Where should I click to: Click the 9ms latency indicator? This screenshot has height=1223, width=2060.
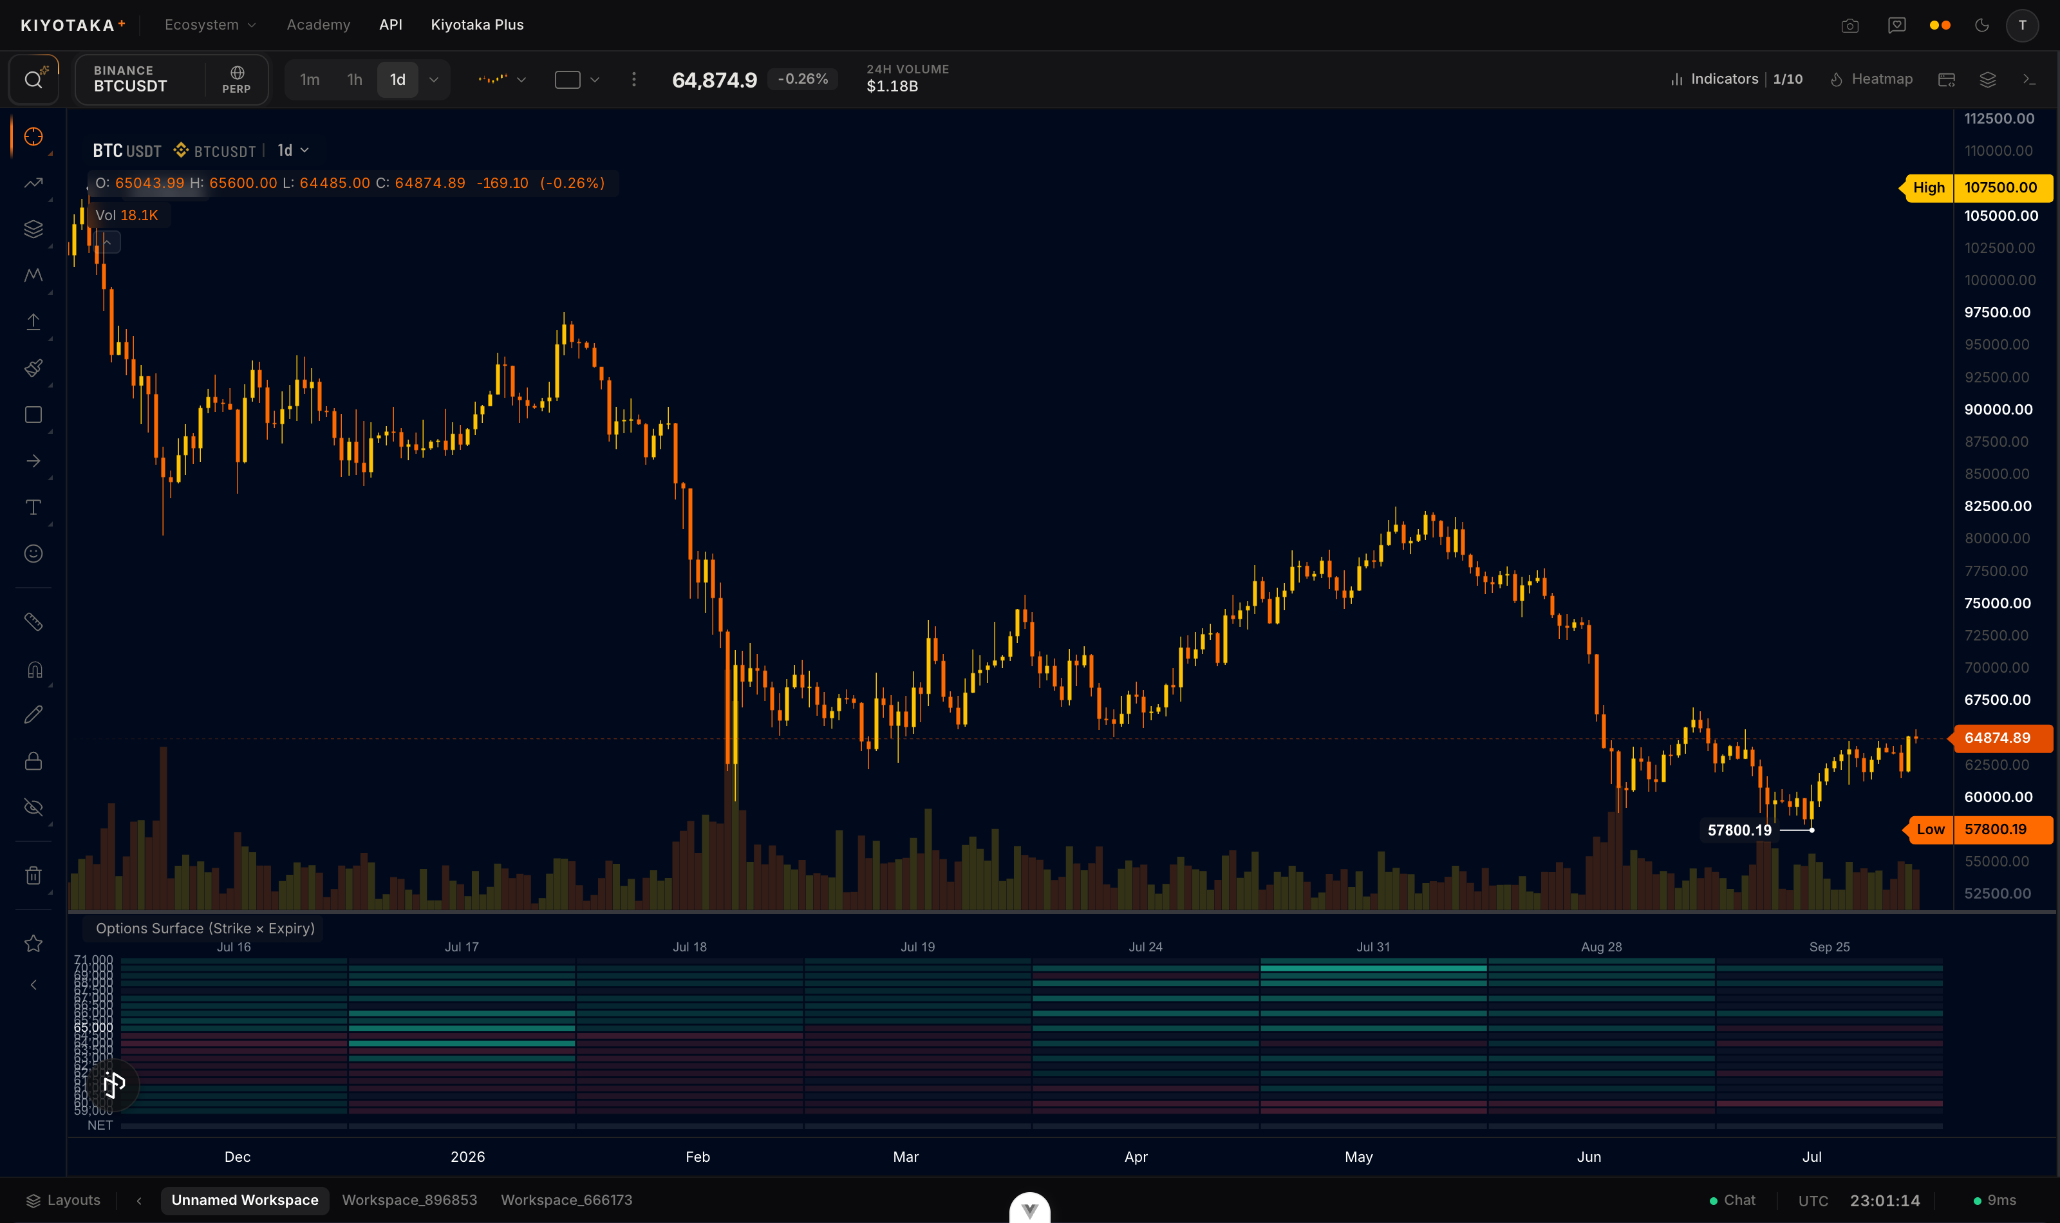click(x=1994, y=1200)
